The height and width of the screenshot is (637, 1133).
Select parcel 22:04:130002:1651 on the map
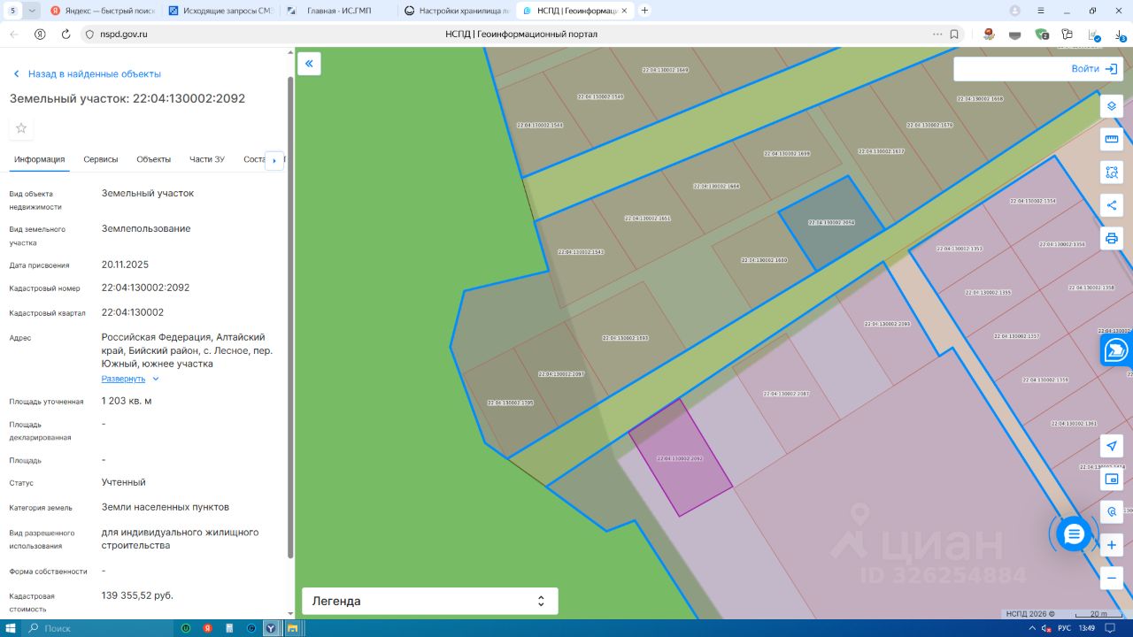tap(648, 218)
